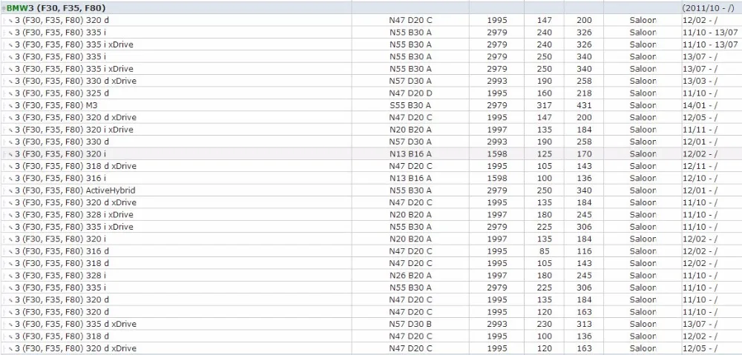Screen dimensions: 742x355
Task: Click the 1995 displacement in the 325 d row
Action: click(x=497, y=93)
